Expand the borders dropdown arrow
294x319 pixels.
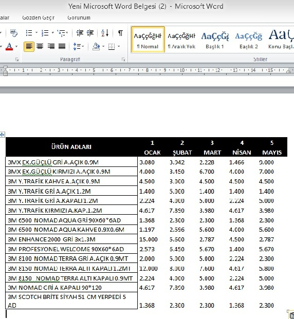pos(119,46)
